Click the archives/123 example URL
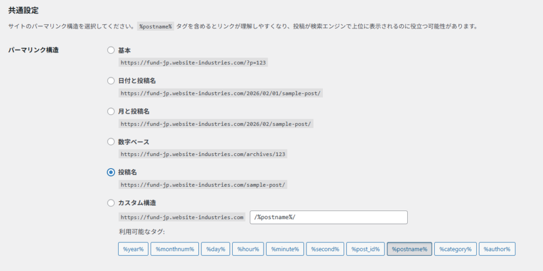Screen dimensions: 543x271 [203, 154]
